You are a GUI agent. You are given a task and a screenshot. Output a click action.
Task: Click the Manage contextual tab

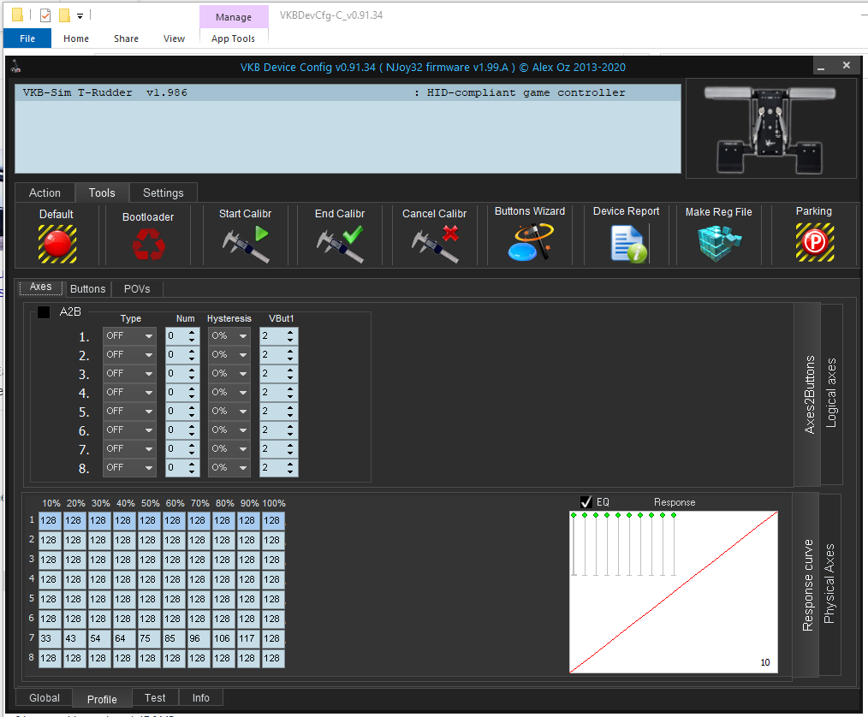coord(234,17)
